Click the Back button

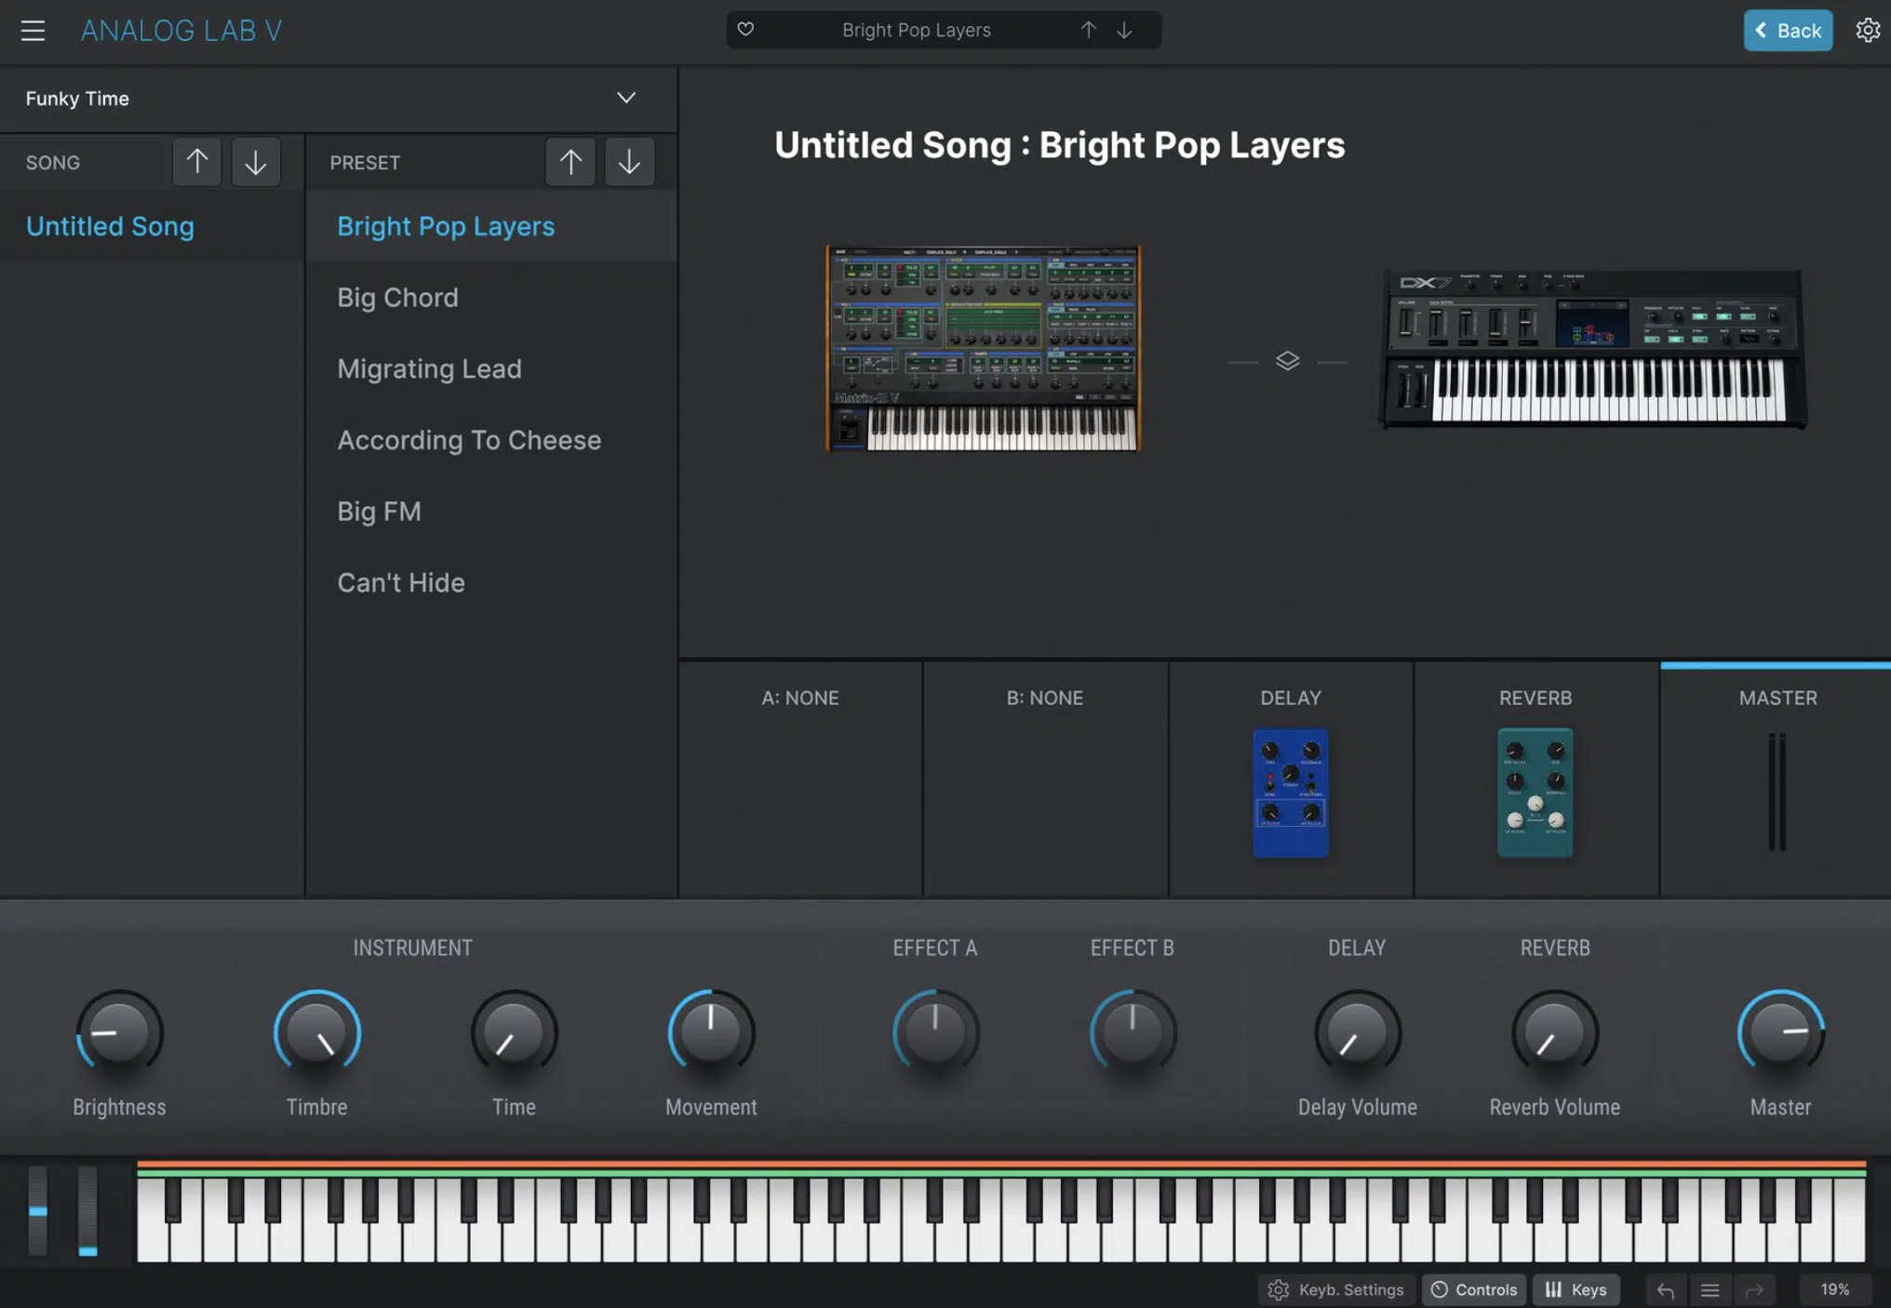[x=1788, y=31]
